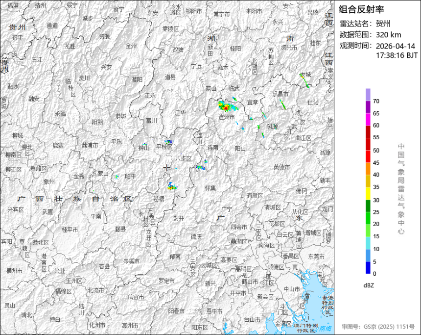Click the purple swatch between 65 and 70
421x335 pixels.
[368, 107]
